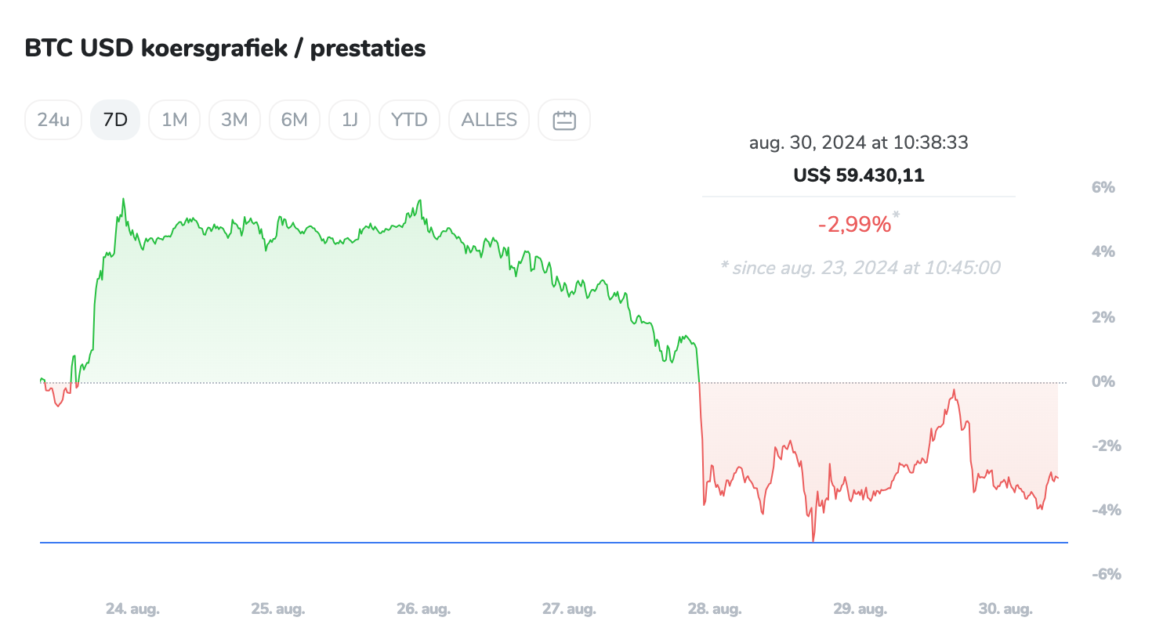This screenshot has width=1163, height=639.
Task: Show the 6M price history
Action: point(295,120)
